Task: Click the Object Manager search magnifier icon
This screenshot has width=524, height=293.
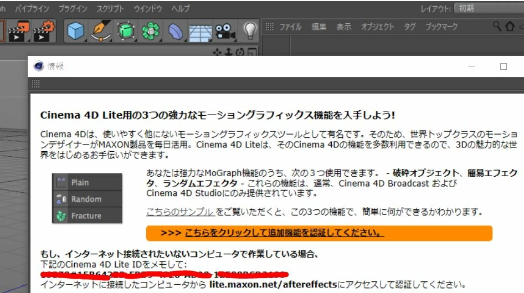Action: tap(497, 26)
